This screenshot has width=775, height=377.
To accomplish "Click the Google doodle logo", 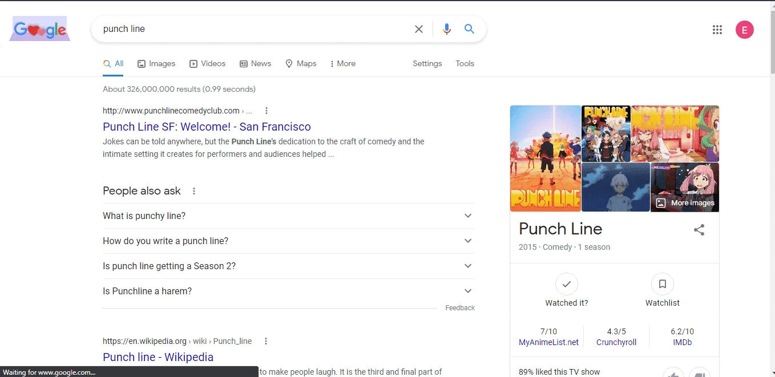I will pyautogui.click(x=40, y=29).
